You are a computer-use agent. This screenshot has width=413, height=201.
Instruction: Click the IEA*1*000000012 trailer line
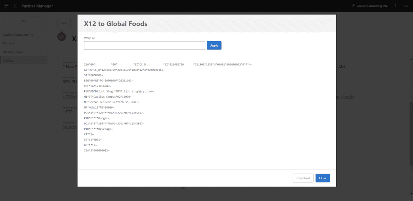point(97,150)
